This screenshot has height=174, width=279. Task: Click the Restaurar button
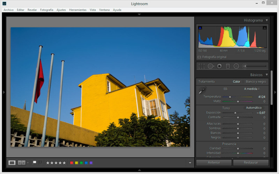point(251,162)
